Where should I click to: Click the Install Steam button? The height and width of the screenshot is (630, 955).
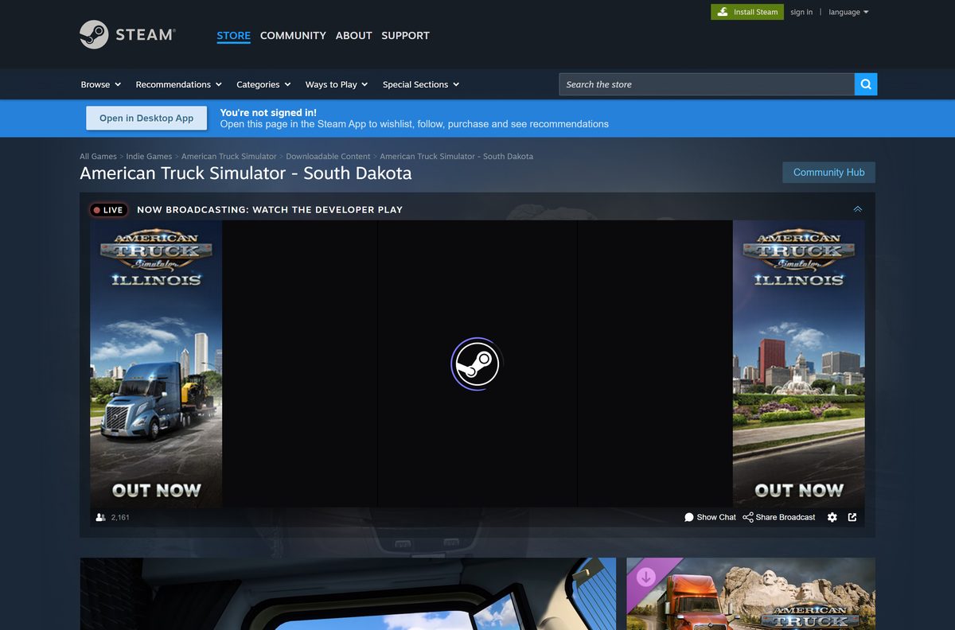(747, 12)
